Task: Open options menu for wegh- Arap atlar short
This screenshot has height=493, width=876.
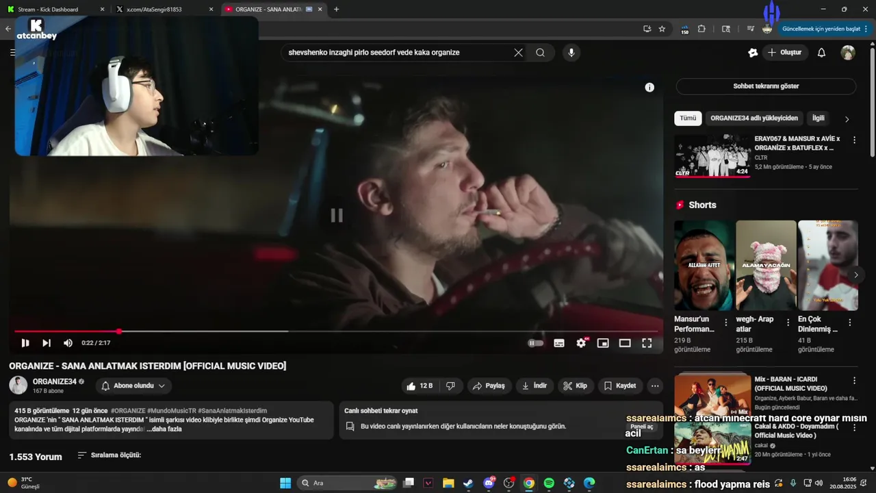Action: pos(788,322)
